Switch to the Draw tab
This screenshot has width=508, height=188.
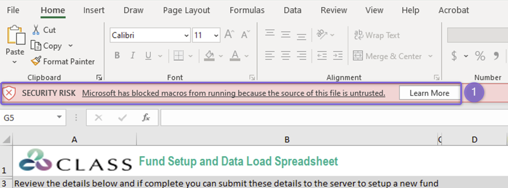[134, 10]
